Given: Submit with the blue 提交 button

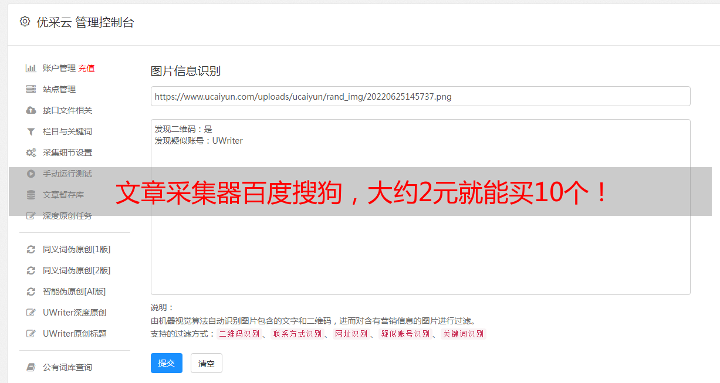Looking at the screenshot, I should (x=167, y=363).
